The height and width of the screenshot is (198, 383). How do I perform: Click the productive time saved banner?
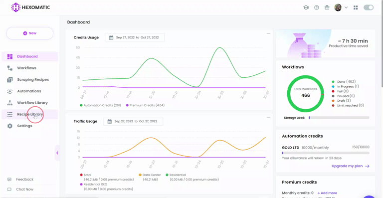point(326,43)
